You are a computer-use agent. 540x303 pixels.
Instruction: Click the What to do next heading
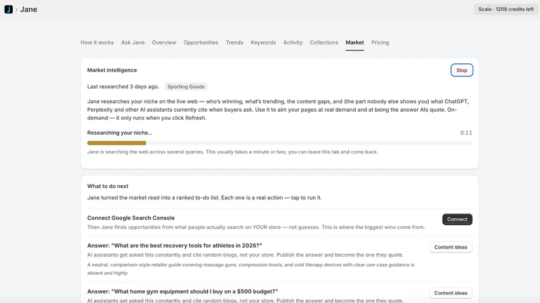click(108, 187)
